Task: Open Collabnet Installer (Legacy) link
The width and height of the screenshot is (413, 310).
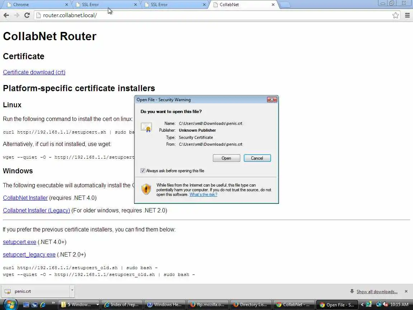Action: pos(36,210)
